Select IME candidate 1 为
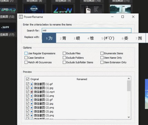The height and width of the screenshot is (125, 148). (49, 38)
